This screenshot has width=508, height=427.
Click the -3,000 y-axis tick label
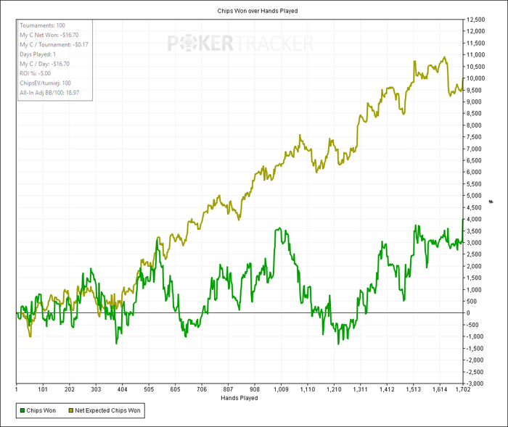(475, 384)
